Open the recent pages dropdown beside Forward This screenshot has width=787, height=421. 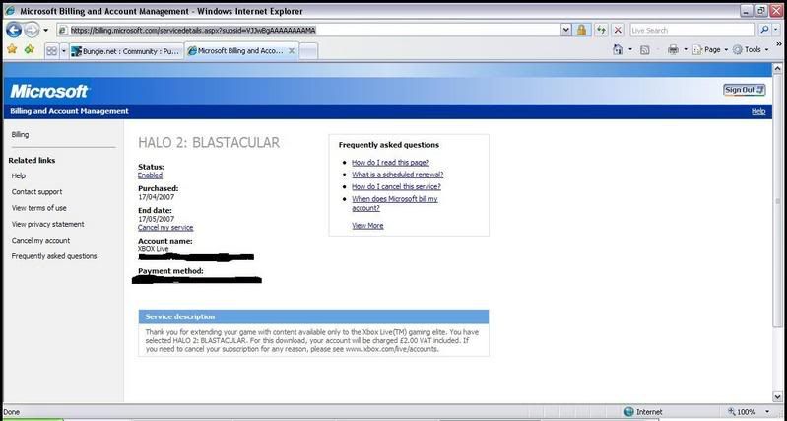click(x=45, y=31)
